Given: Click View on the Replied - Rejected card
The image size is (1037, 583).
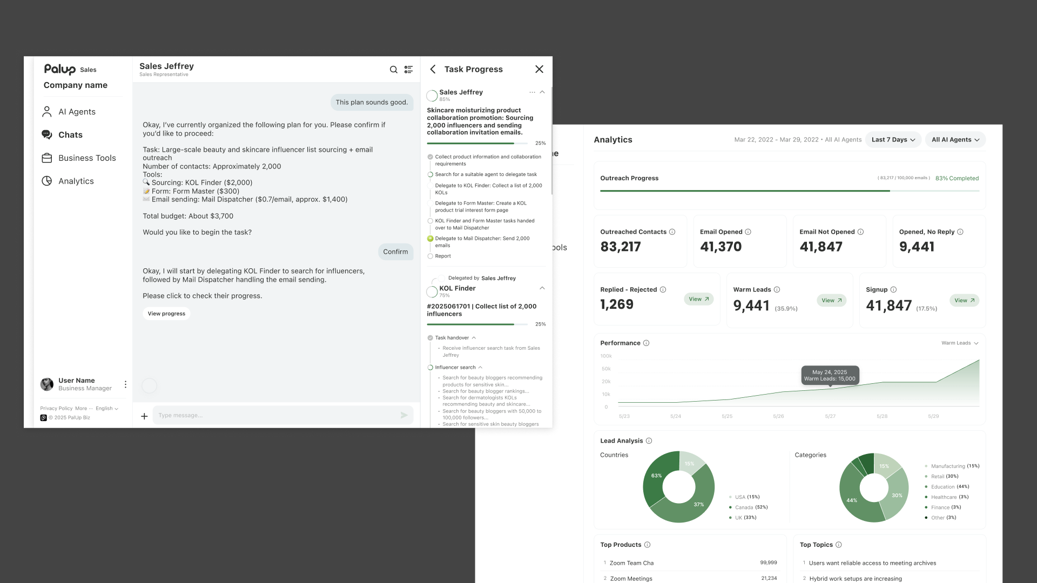Looking at the screenshot, I should 698,299.
